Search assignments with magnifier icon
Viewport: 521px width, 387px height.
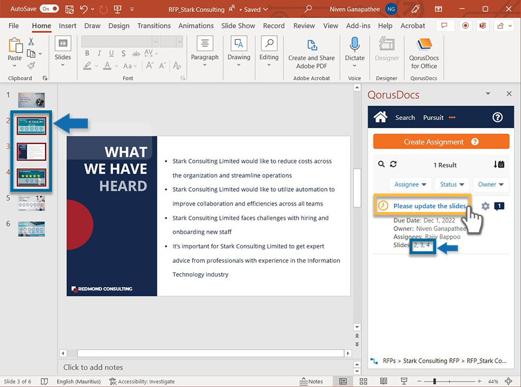pyautogui.click(x=381, y=164)
